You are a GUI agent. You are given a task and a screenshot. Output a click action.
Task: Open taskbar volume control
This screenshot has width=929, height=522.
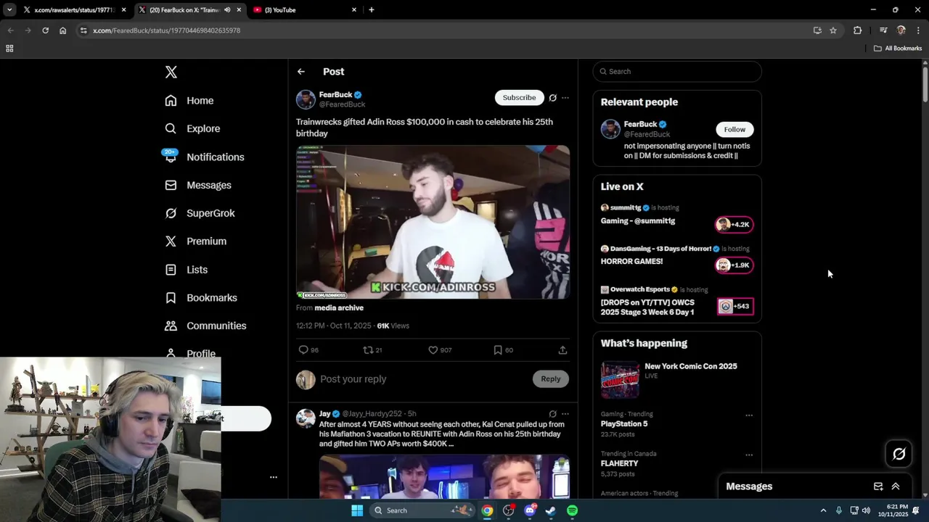tap(866, 510)
